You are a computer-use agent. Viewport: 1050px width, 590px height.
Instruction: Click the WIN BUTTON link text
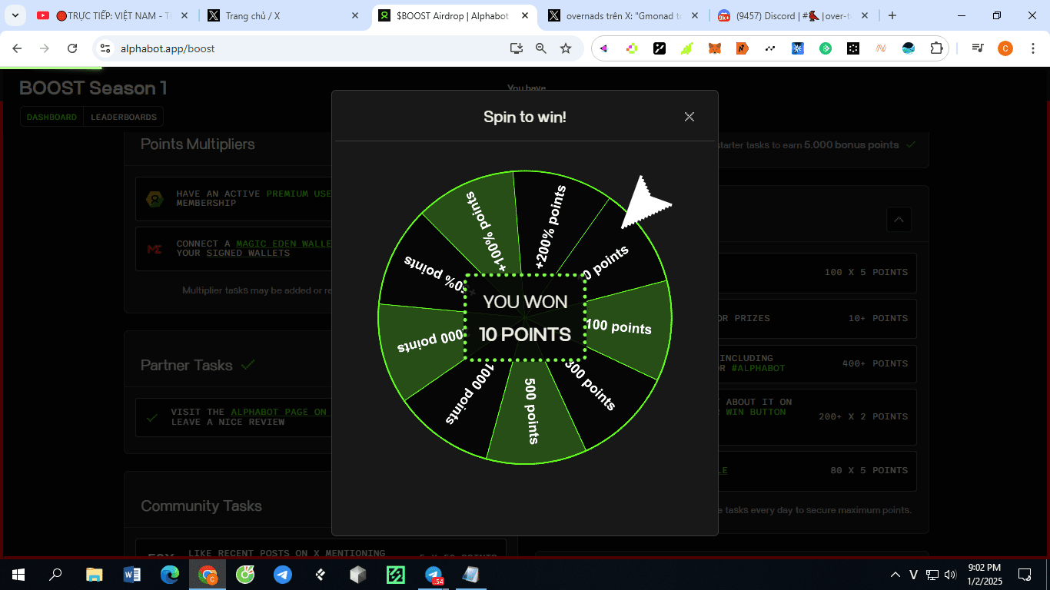tap(756, 412)
